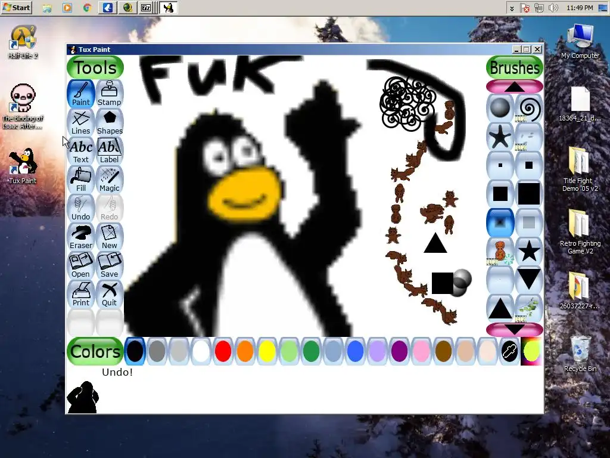The width and height of the screenshot is (610, 458).
Task: Select the Eraser tool
Action: (81, 237)
